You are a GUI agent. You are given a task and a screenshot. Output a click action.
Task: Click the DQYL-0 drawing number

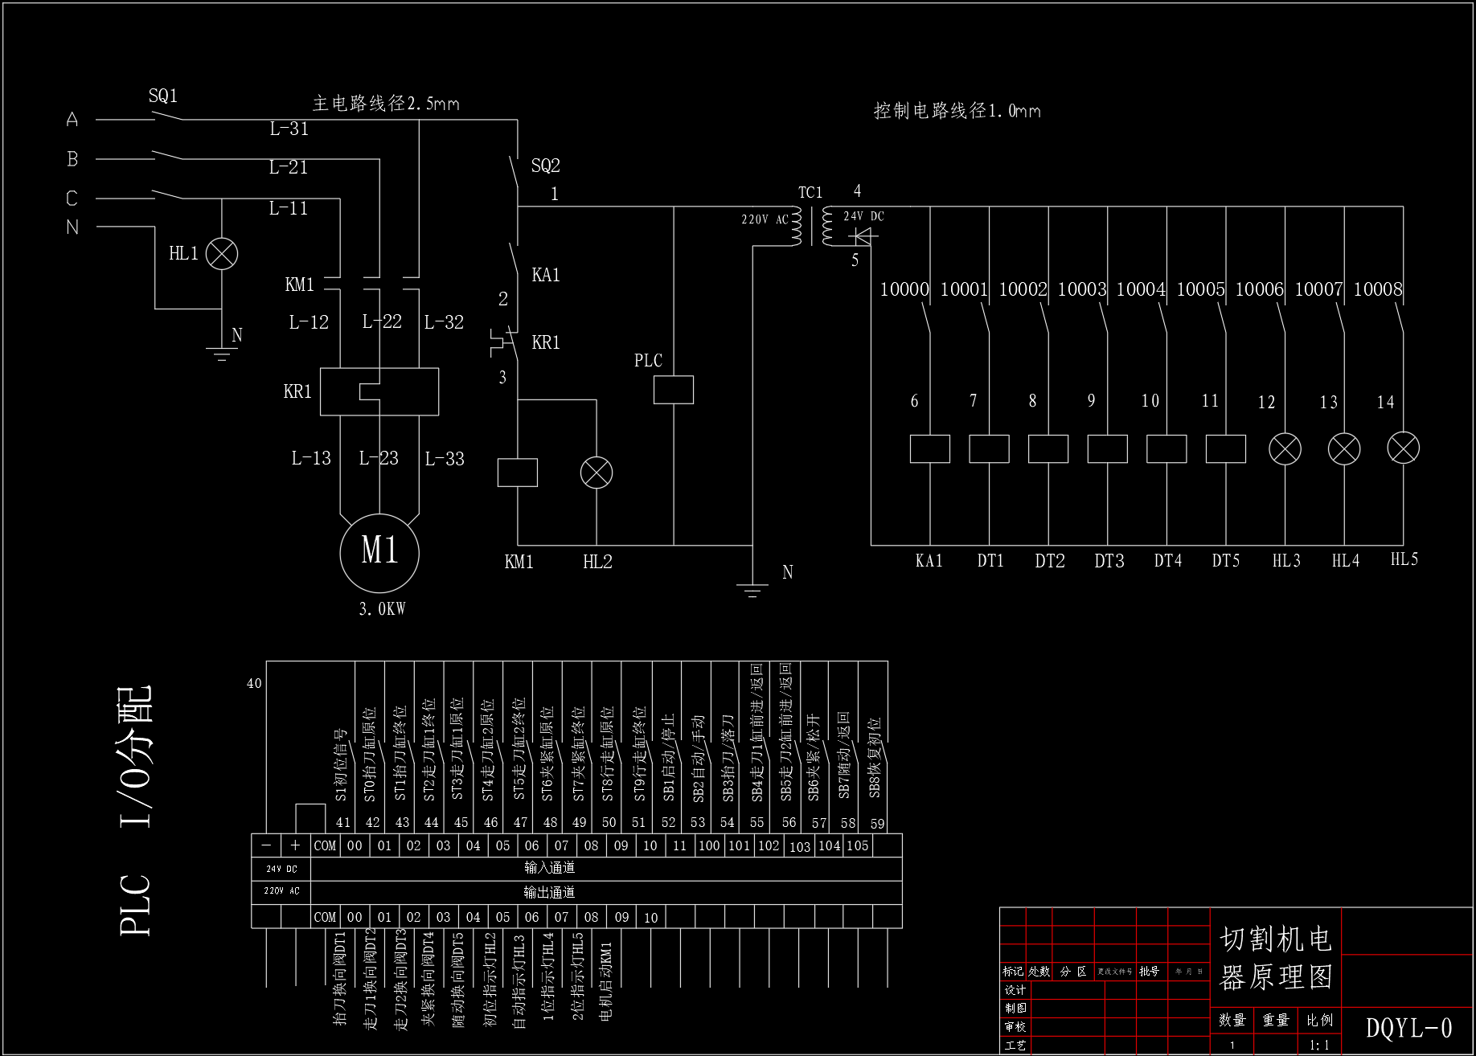coord(1409,1028)
